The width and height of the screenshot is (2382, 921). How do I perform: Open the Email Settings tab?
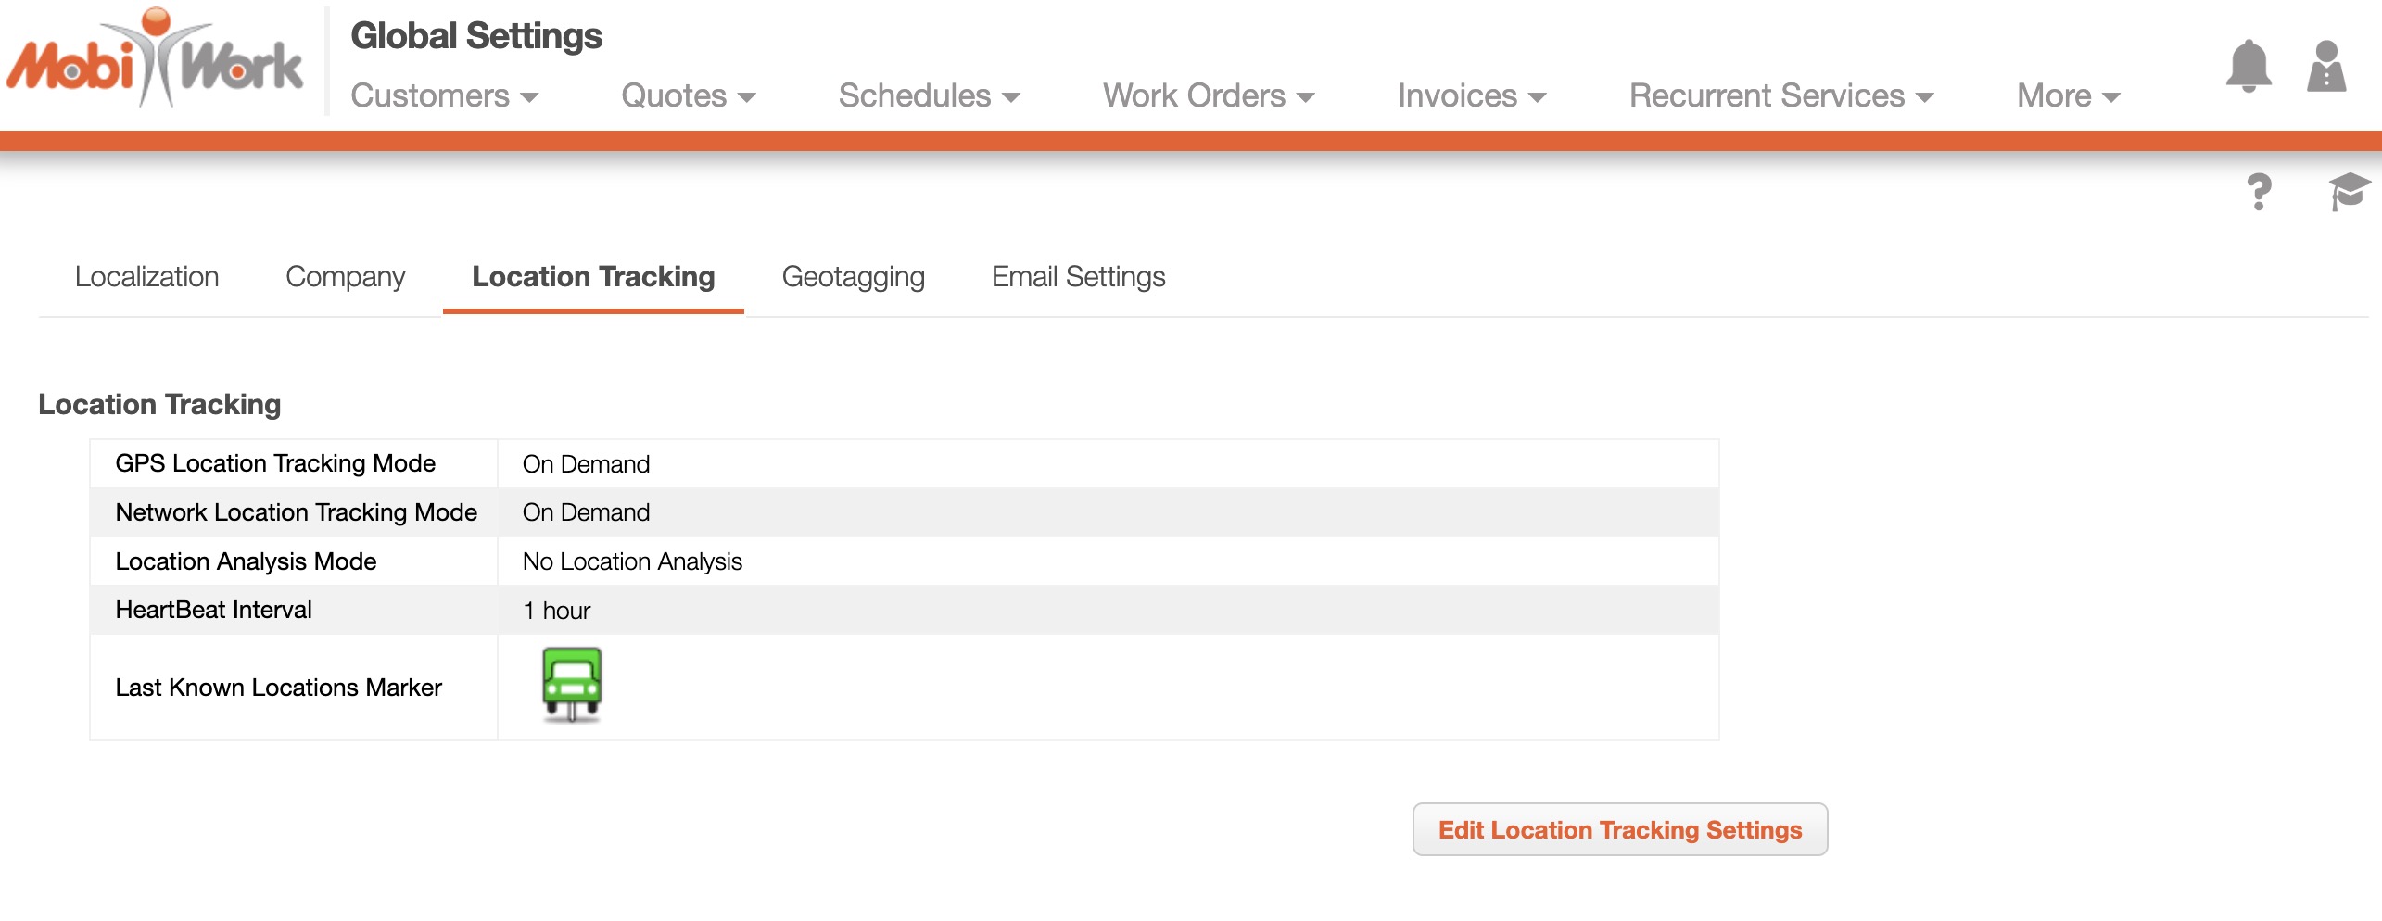tap(1078, 277)
